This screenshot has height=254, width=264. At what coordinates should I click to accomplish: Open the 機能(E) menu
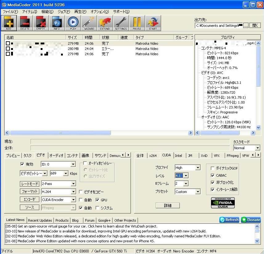[47, 12]
